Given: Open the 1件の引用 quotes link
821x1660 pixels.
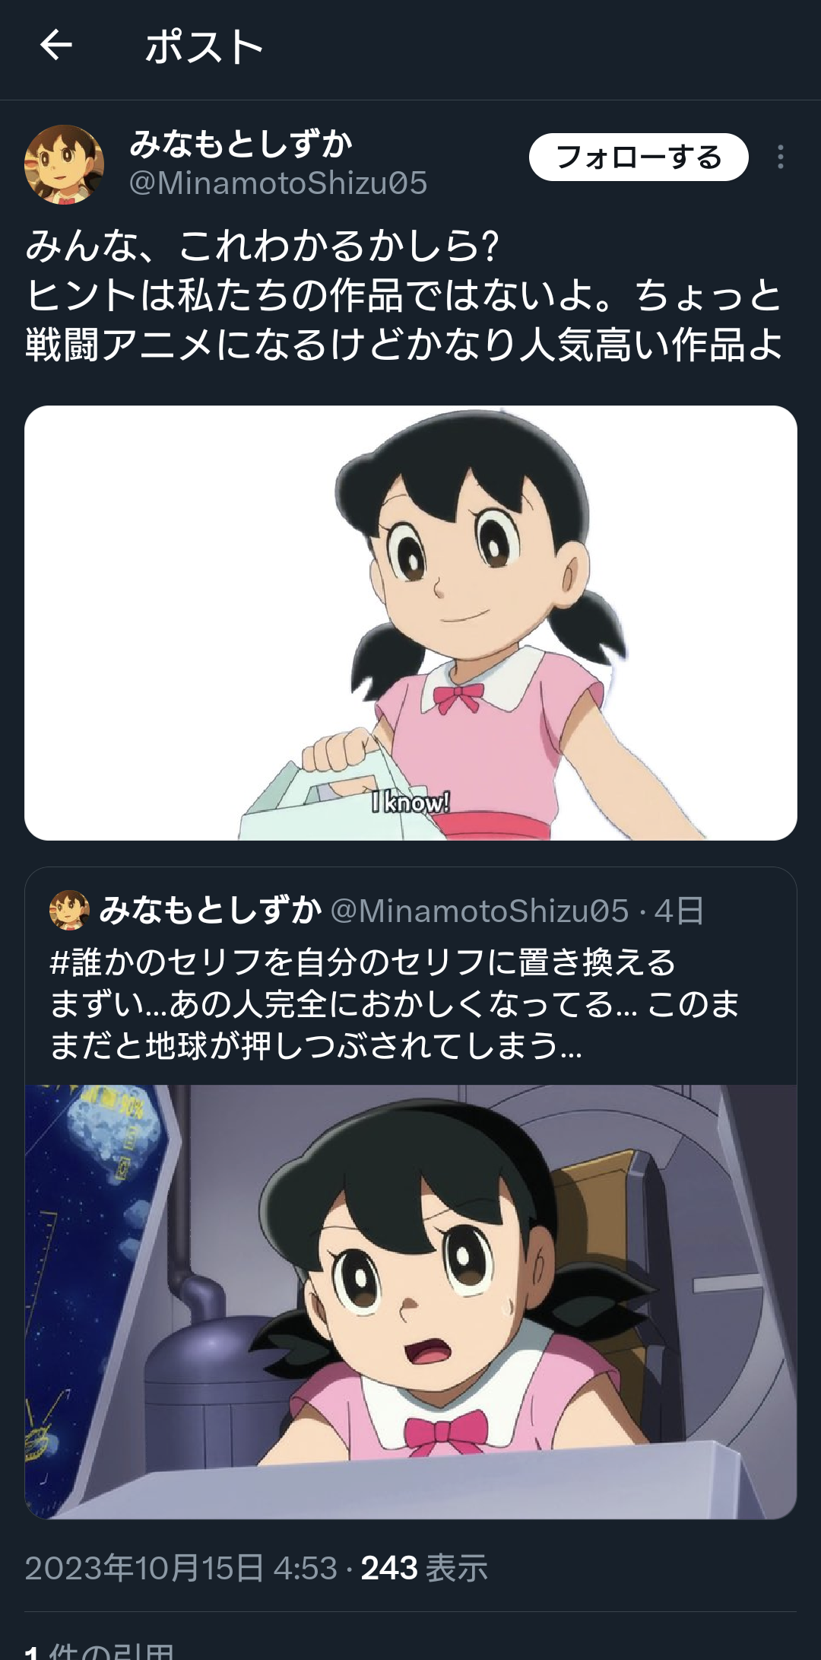Looking at the screenshot, I should click(x=100, y=1651).
